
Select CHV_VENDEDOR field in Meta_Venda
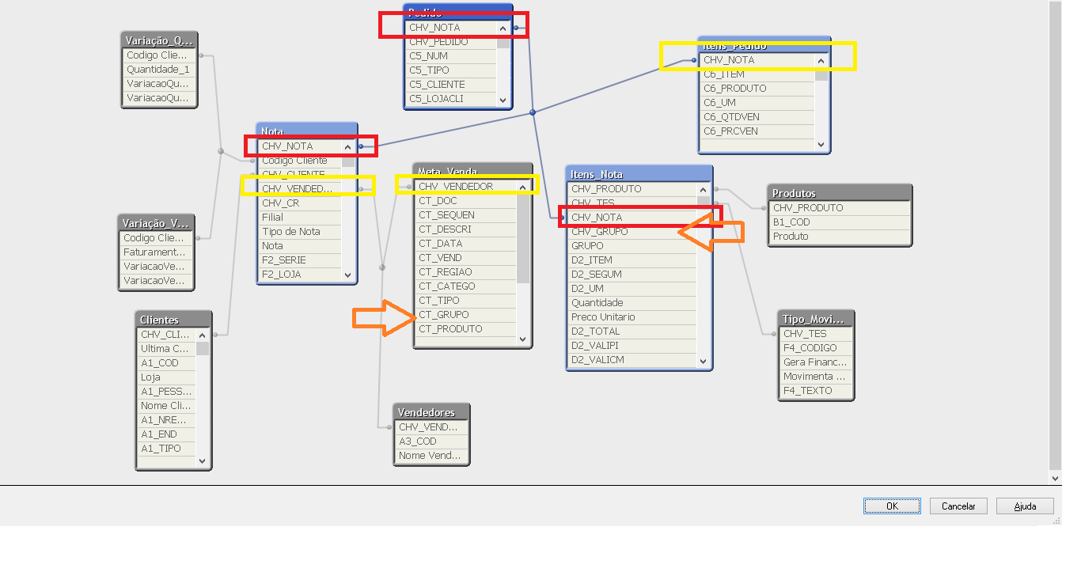pos(466,187)
